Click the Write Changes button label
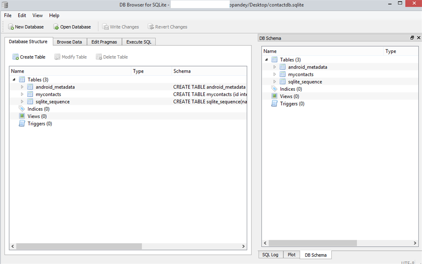422x264 pixels. click(x=124, y=27)
